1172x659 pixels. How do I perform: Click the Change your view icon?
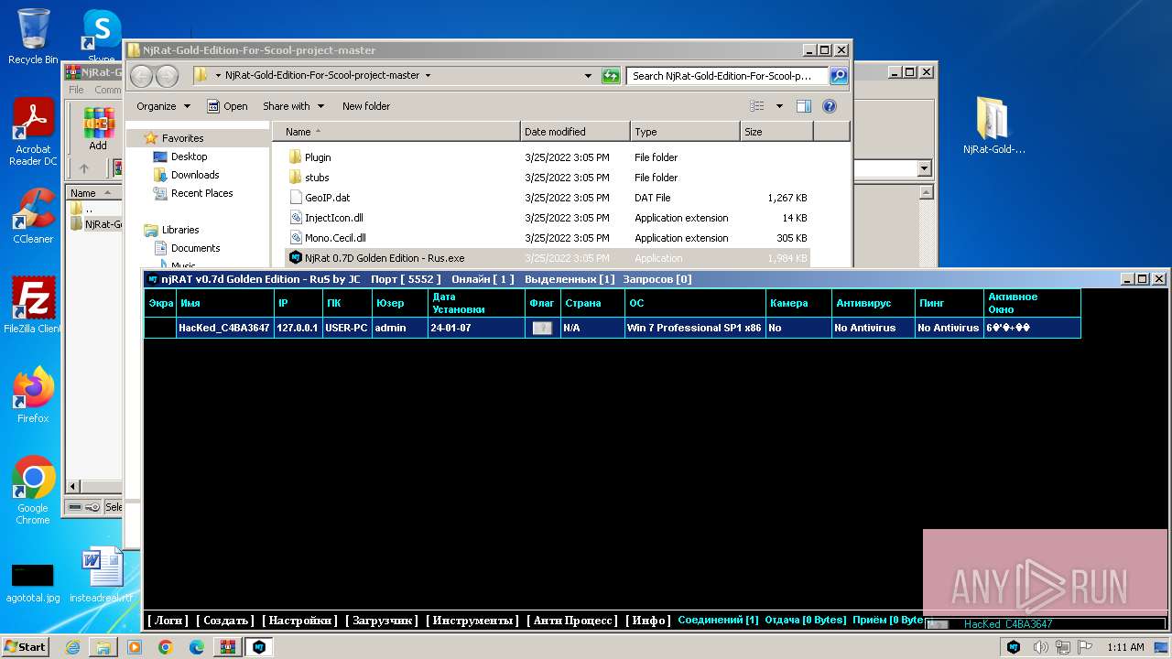point(756,106)
